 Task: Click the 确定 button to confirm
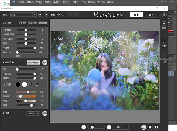(x=136, y=14)
